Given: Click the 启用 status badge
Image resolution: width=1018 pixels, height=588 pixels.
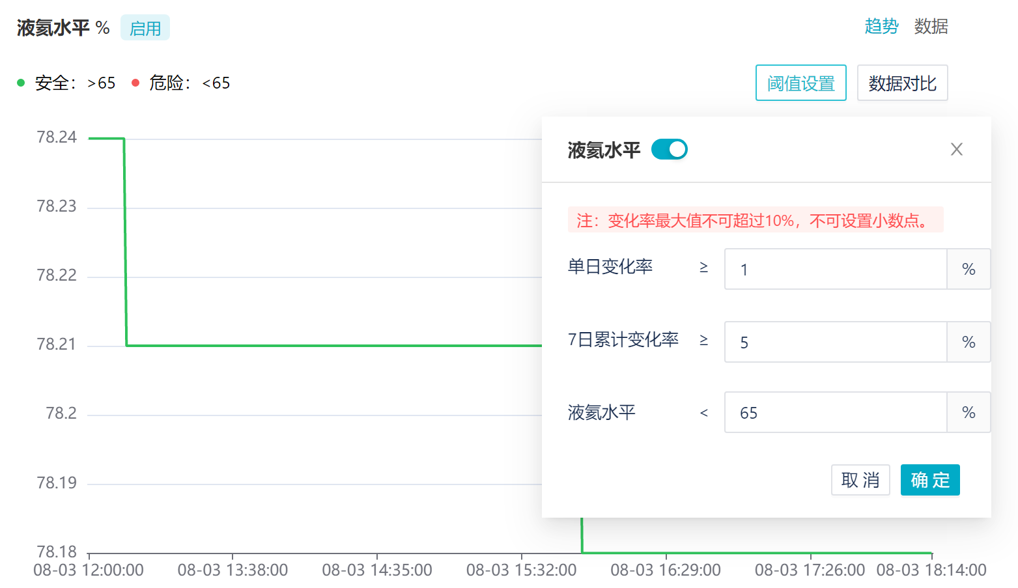Looking at the screenshot, I should [145, 28].
